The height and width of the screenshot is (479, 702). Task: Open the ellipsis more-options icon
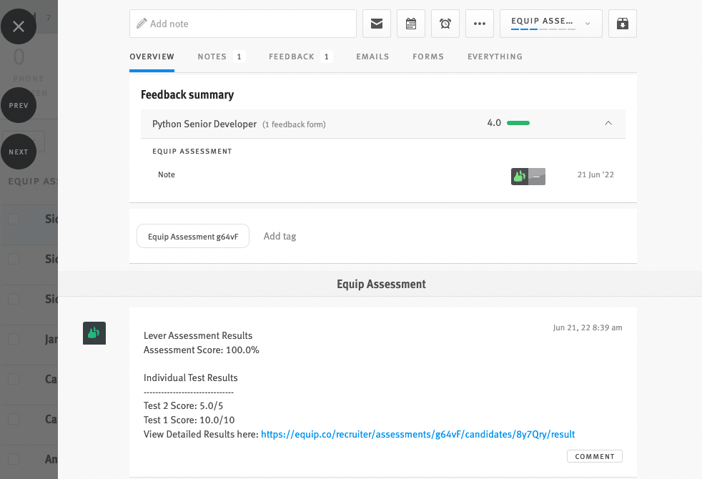click(x=480, y=23)
